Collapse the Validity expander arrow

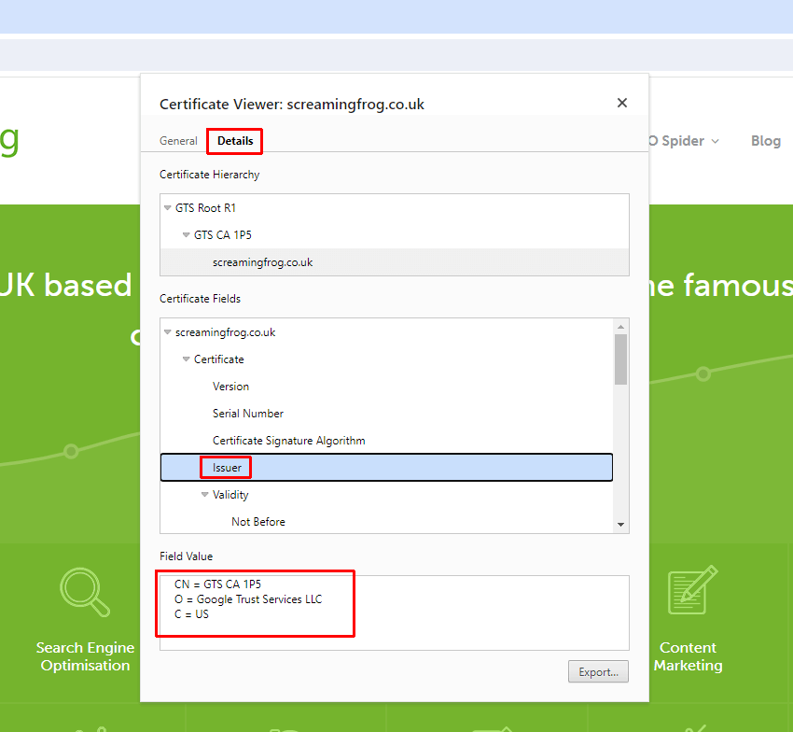205,495
